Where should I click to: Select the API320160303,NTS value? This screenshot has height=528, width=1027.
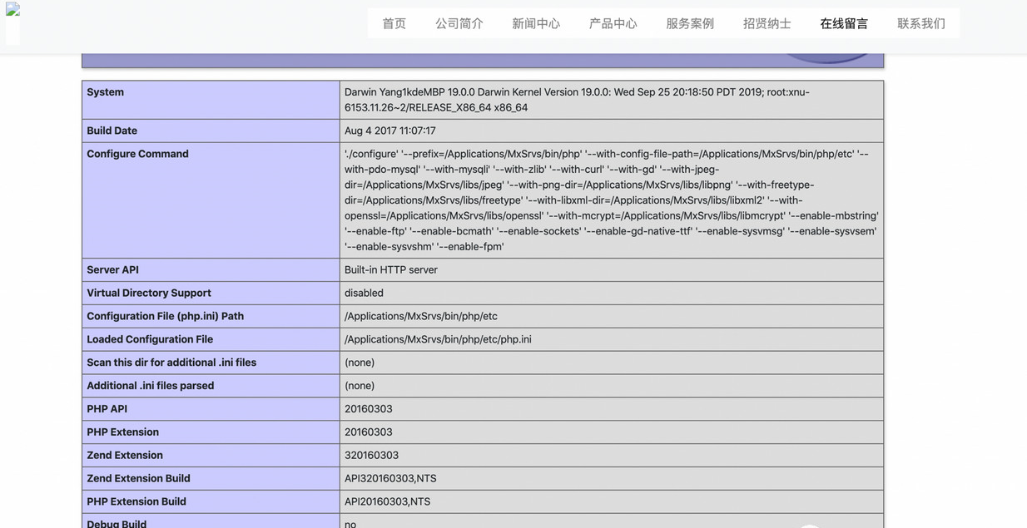pyautogui.click(x=390, y=480)
